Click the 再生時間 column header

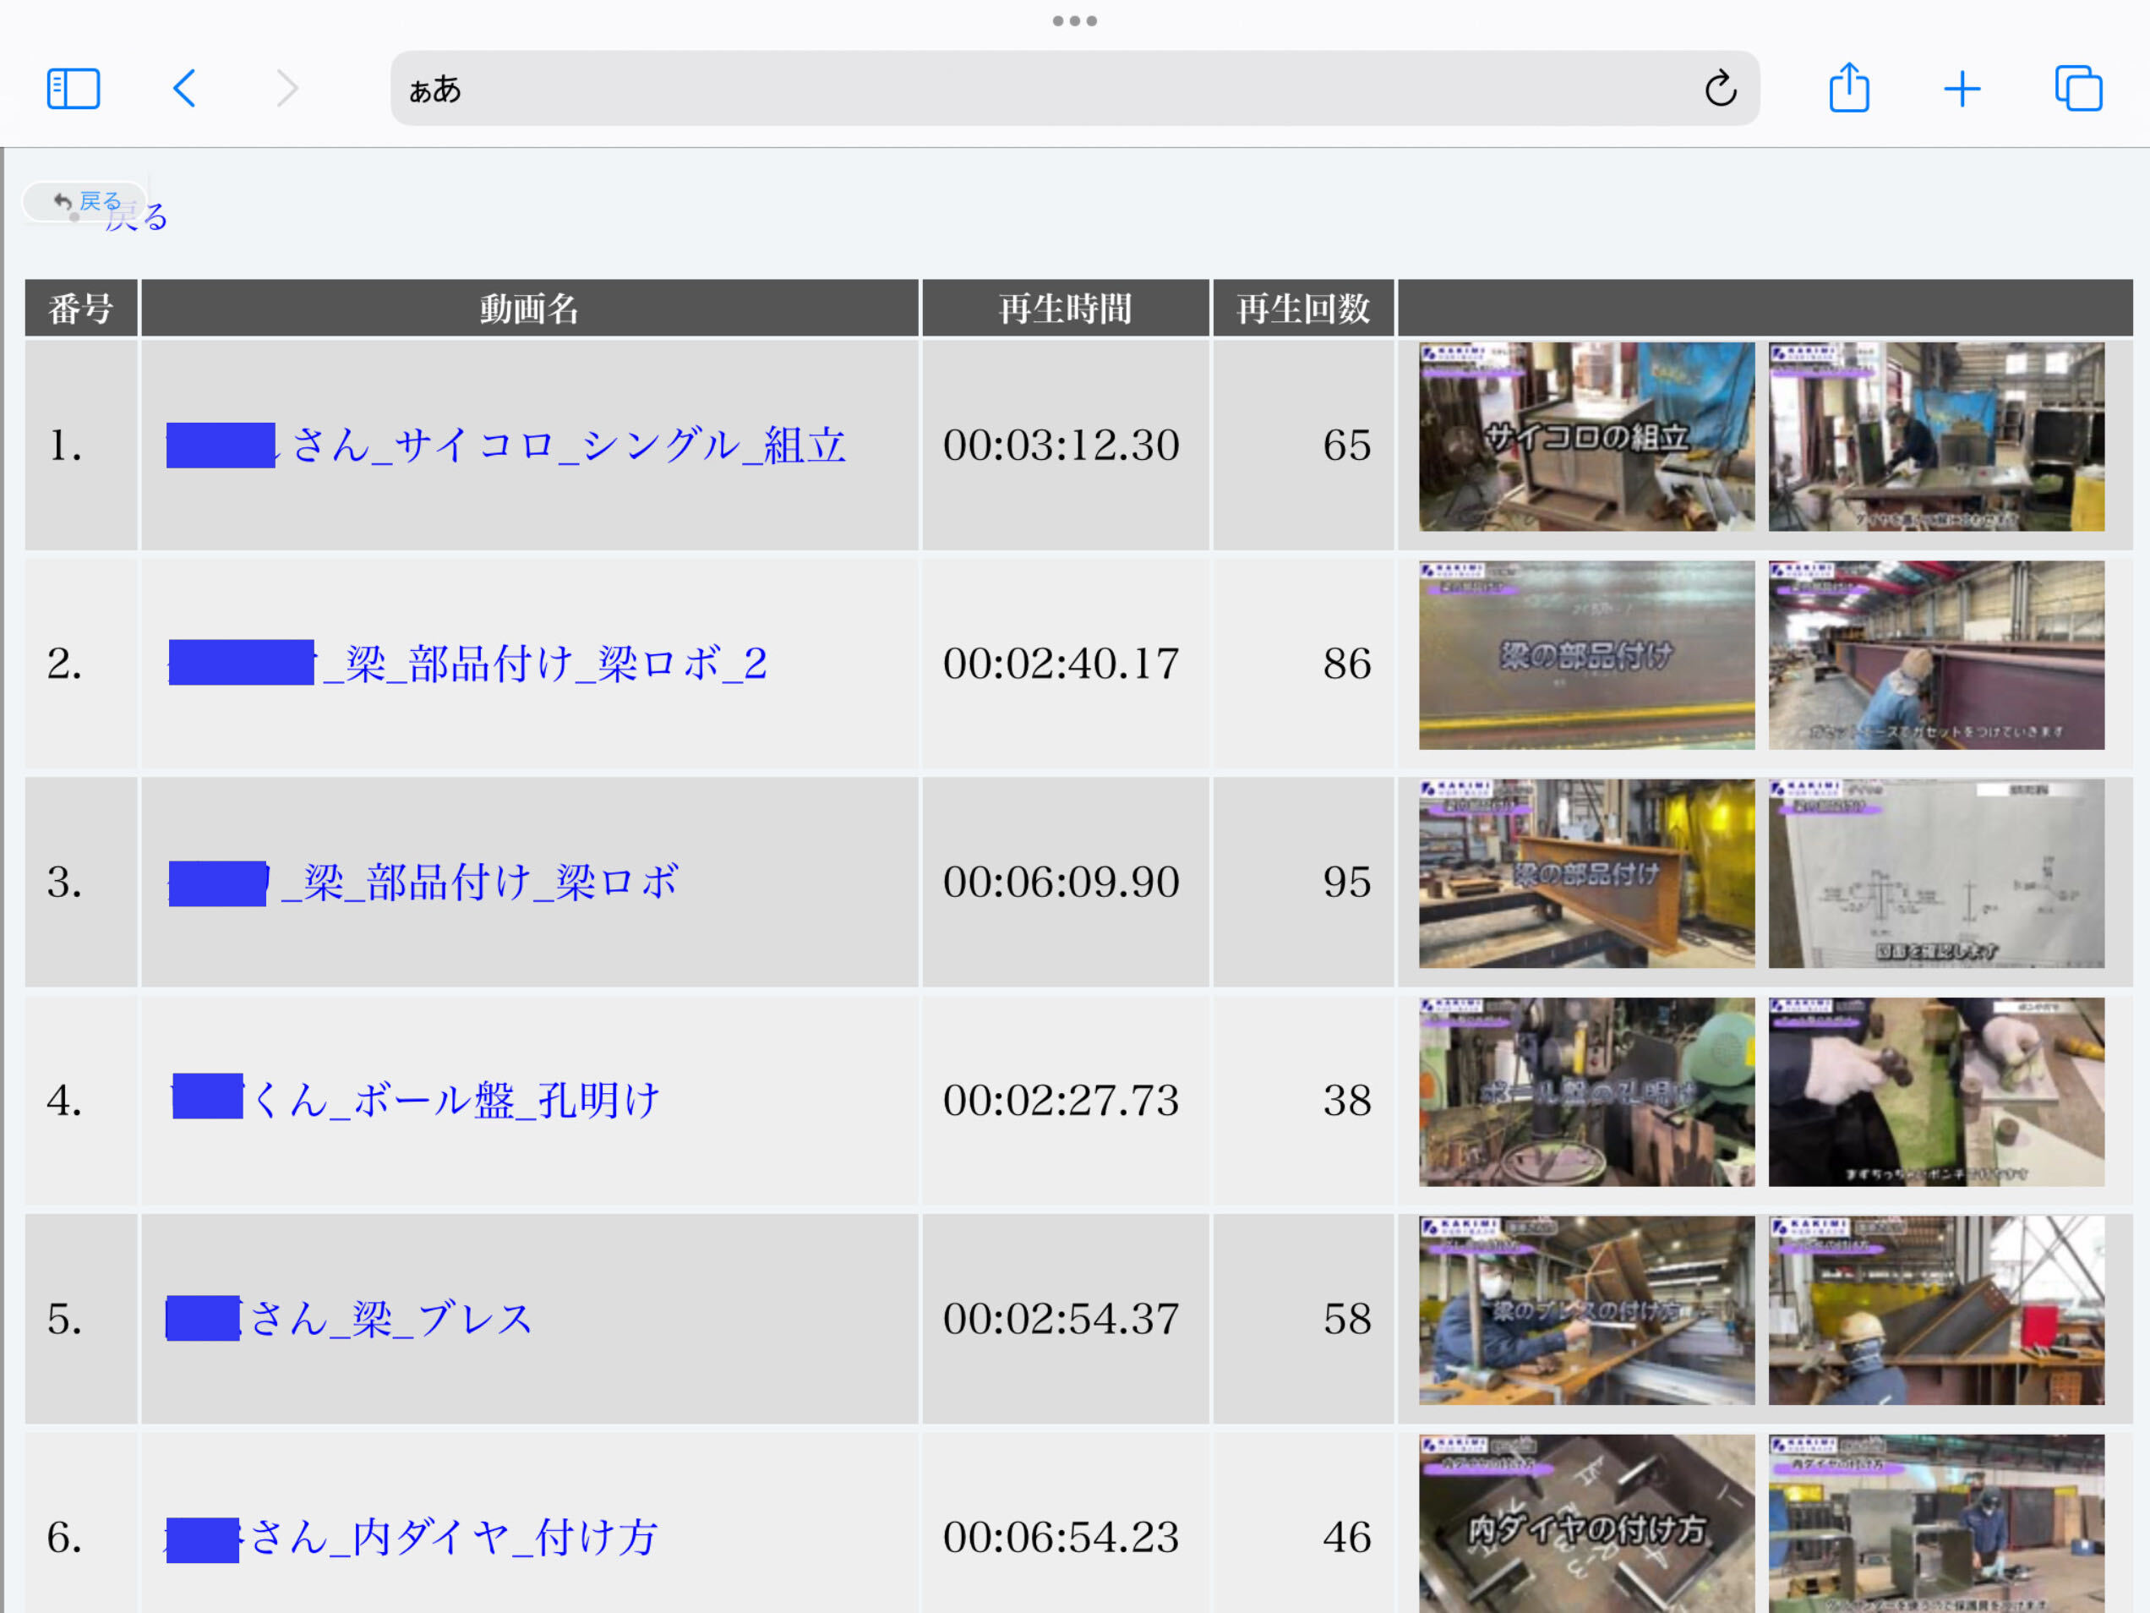[x=1065, y=309]
